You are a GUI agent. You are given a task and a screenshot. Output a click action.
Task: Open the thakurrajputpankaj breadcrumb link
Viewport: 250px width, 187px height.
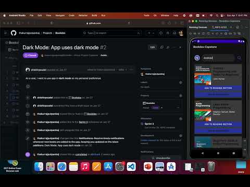tap(29, 33)
